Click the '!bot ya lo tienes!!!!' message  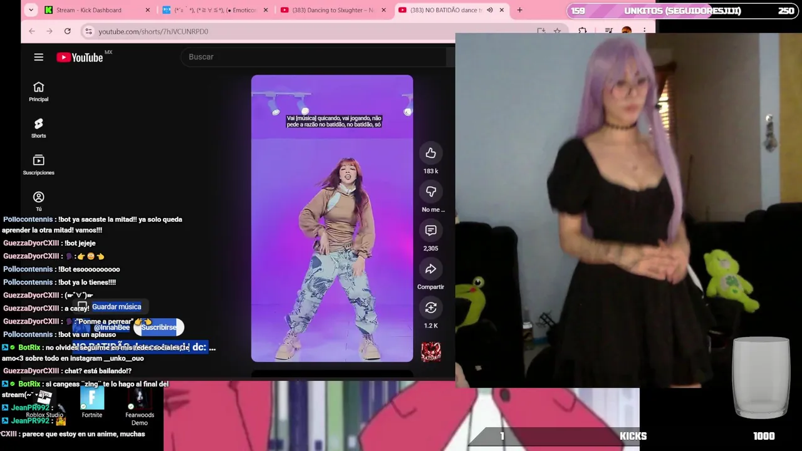[x=60, y=282]
